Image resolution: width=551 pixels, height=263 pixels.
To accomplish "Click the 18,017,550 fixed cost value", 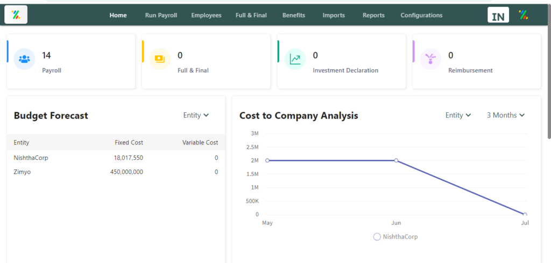I will 128,158.
